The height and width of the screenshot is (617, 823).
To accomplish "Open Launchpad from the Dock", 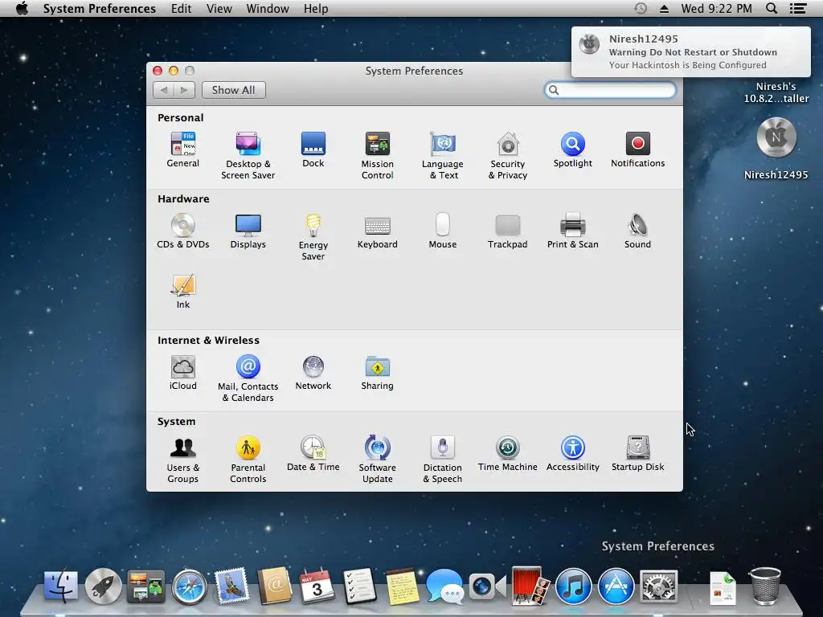I will click(x=104, y=586).
